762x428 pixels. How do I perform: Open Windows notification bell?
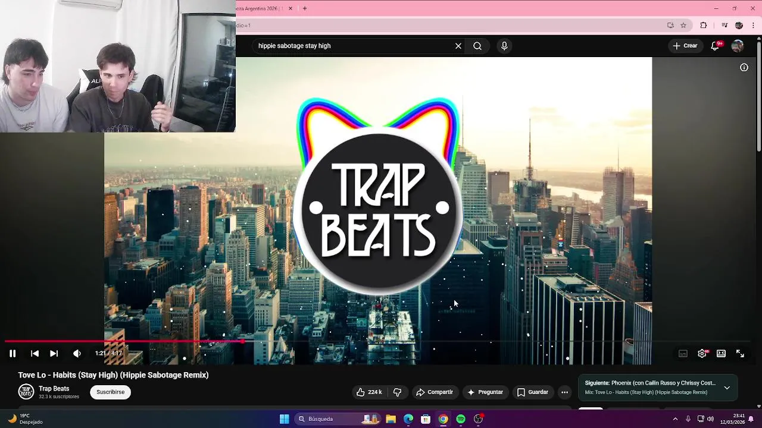pos(751,419)
